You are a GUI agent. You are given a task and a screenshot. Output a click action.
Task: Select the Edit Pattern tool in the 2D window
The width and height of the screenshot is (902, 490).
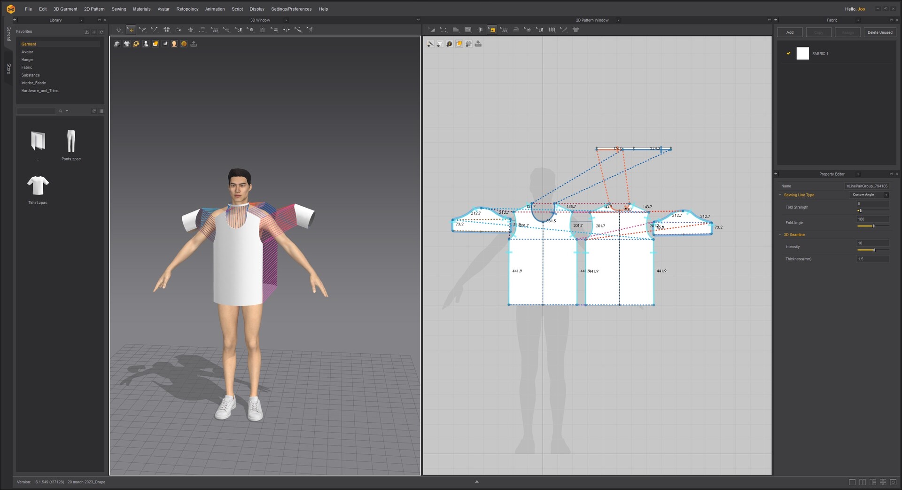click(x=443, y=30)
